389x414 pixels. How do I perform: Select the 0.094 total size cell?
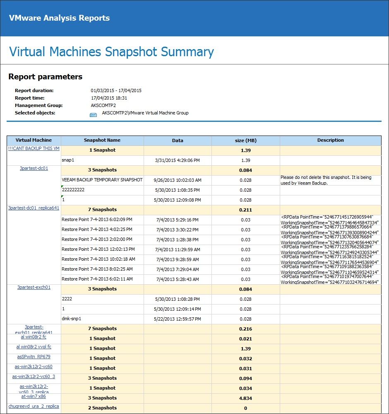246,378
